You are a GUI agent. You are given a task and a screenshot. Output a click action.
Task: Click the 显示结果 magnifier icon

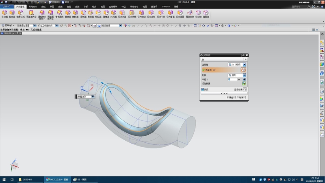click(245, 89)
